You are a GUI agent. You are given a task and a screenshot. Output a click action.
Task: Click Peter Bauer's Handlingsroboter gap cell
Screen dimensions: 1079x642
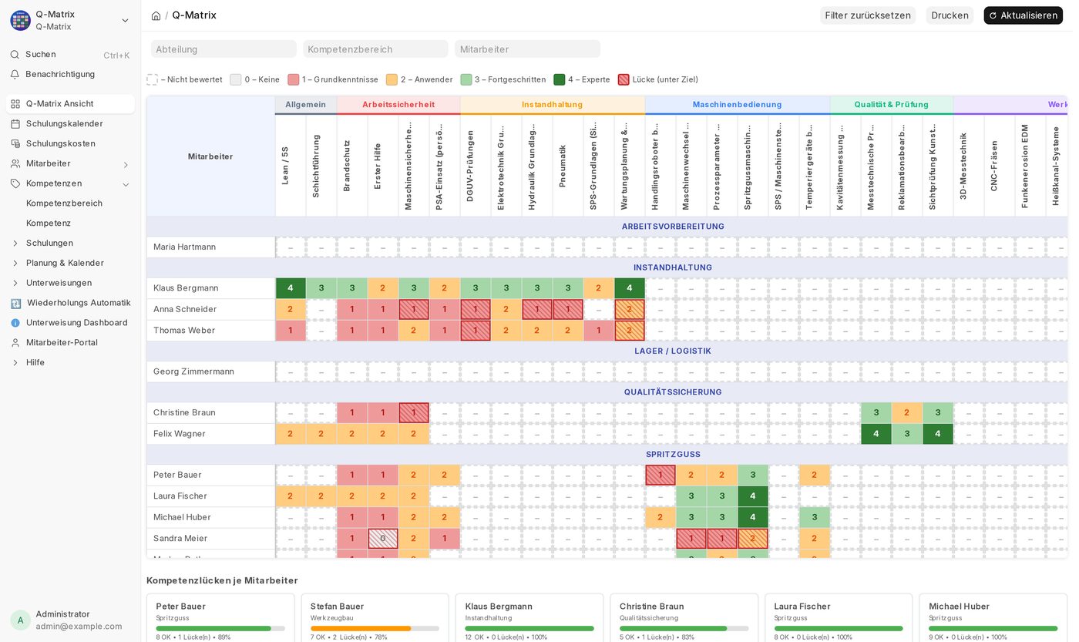(661, 476)
